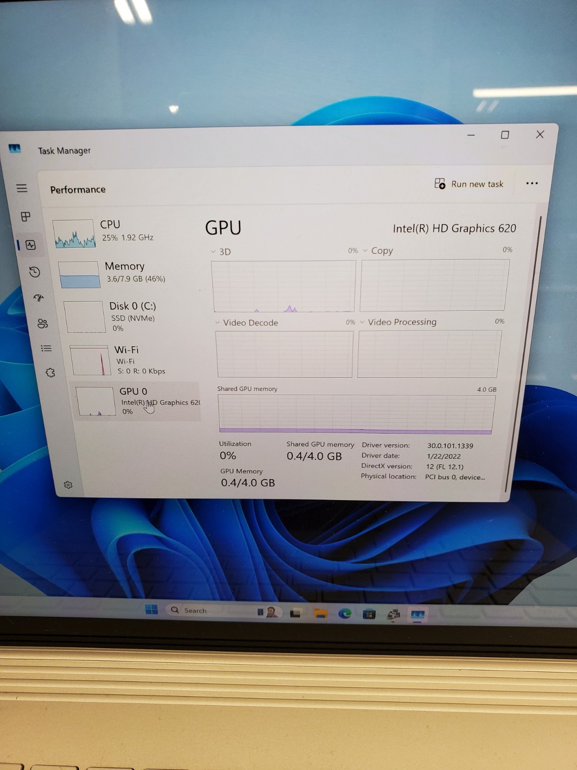Open the 3D engine graph dropdown
577x770 pixels.
point(213,252)
